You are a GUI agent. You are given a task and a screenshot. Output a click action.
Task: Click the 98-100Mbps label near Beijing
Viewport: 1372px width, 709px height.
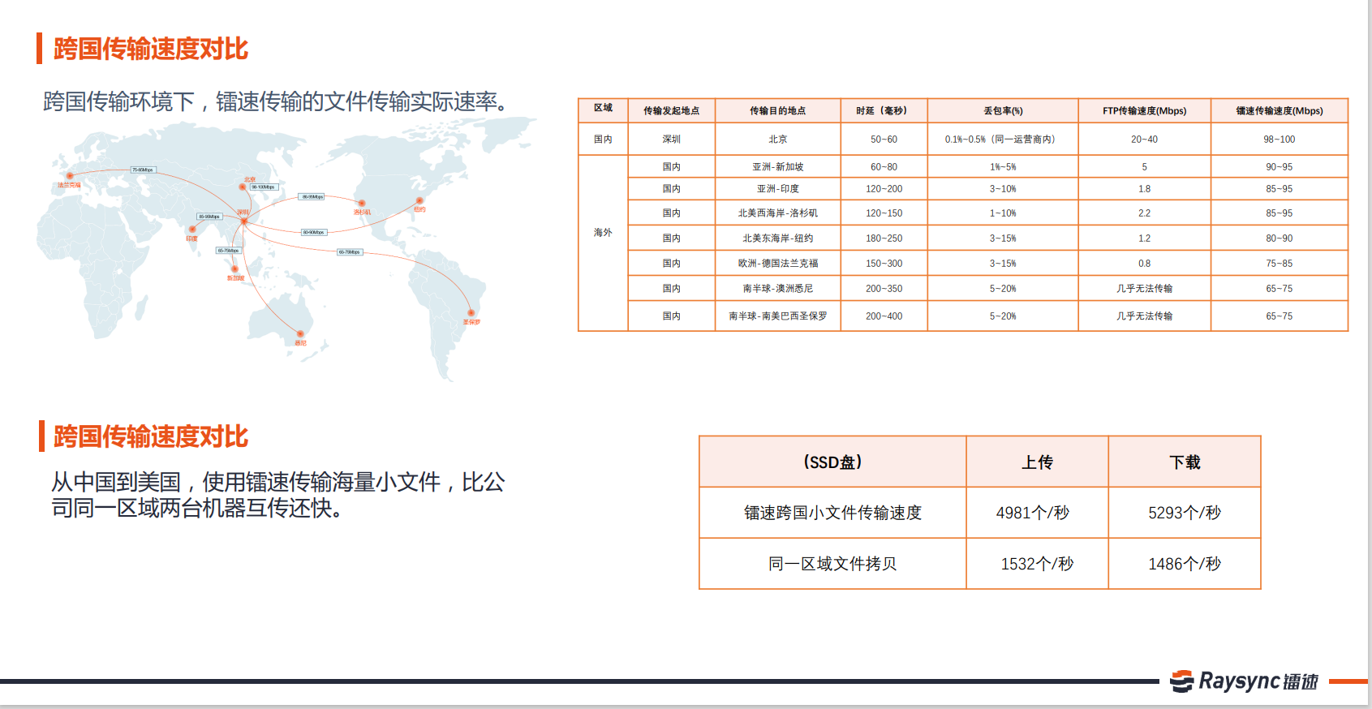(x=264, y=187)
